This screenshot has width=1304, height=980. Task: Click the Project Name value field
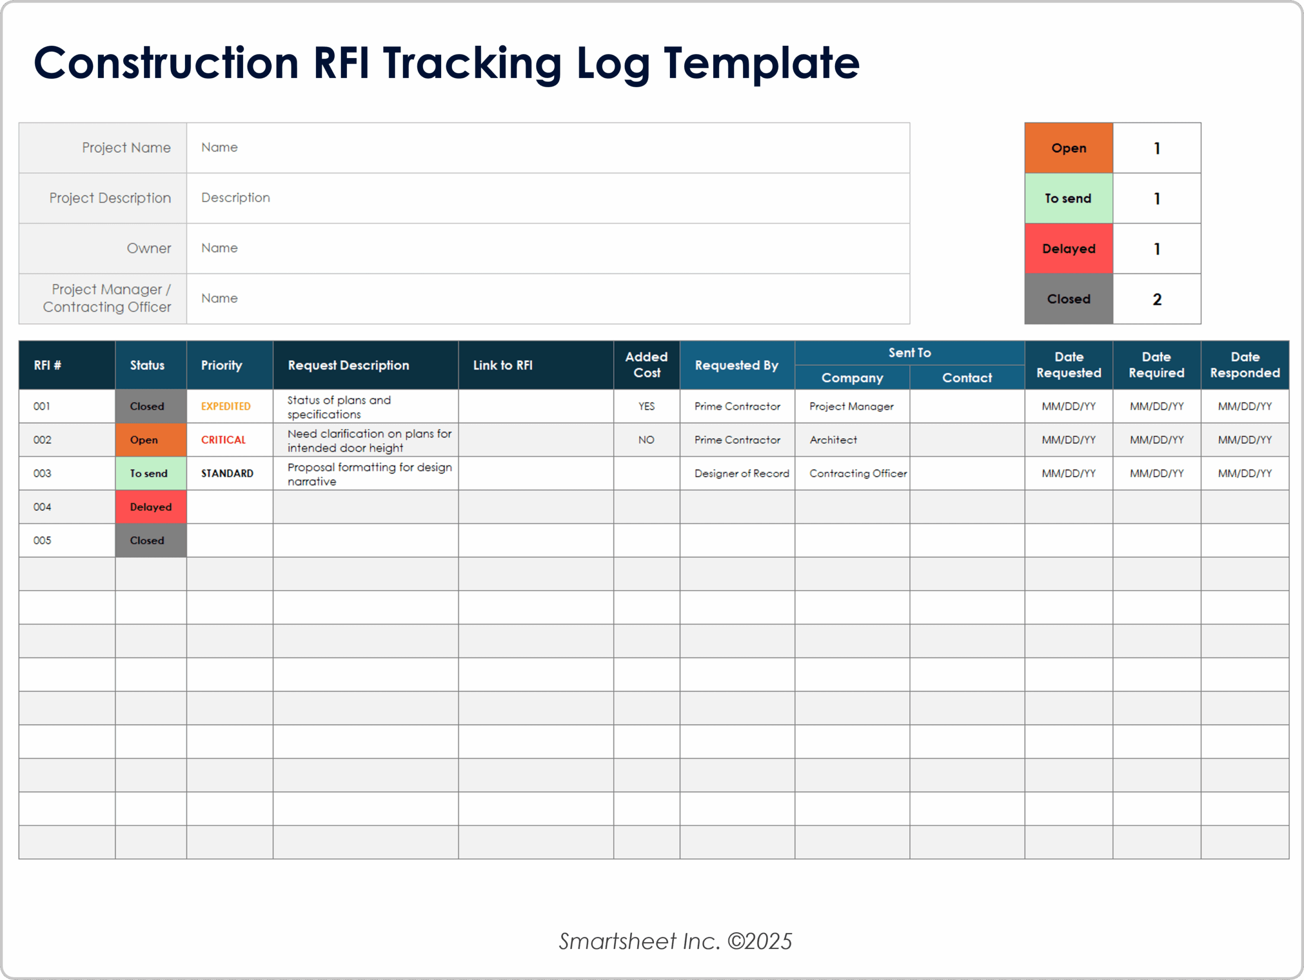click(x=548, y=148)
